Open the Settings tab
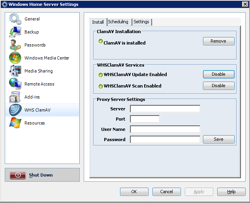 click(x=141, y=22)
